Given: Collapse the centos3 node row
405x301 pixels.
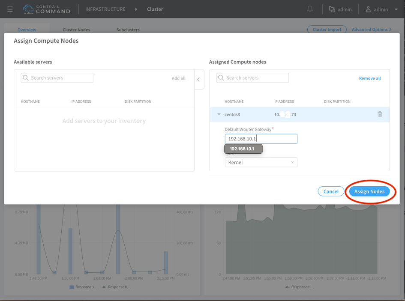Looking at the screenshot, I should tap(219, 115).
